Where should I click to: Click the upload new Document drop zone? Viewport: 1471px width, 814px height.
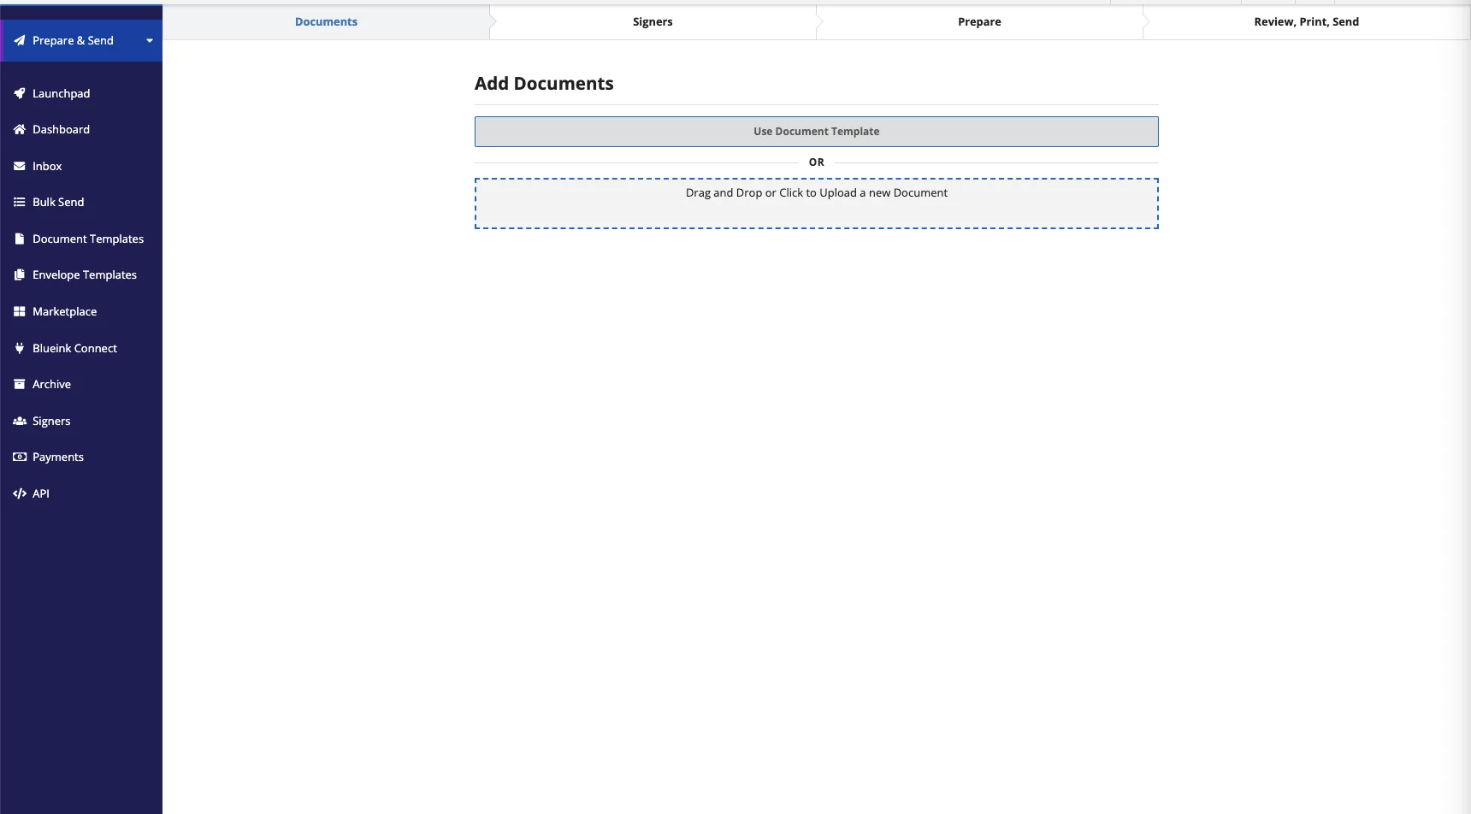817,203
